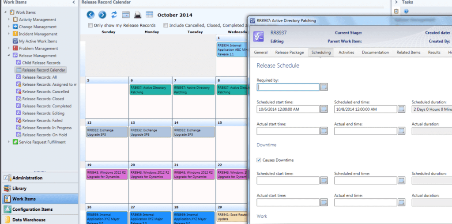Expand Change Management tree node

(x=9, y=27)
